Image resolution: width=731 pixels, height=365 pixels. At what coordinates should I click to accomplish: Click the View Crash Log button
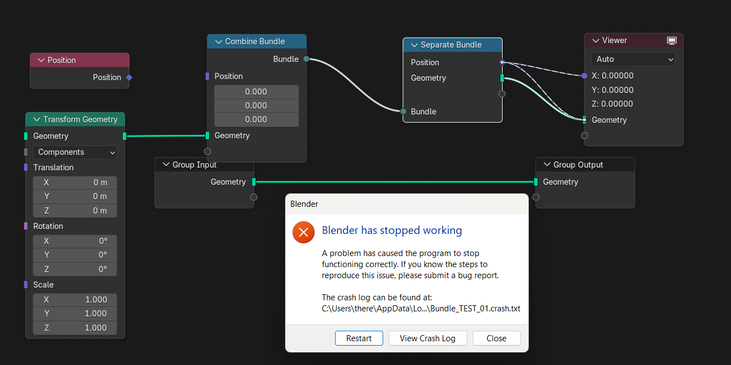[x=427, y=338]
